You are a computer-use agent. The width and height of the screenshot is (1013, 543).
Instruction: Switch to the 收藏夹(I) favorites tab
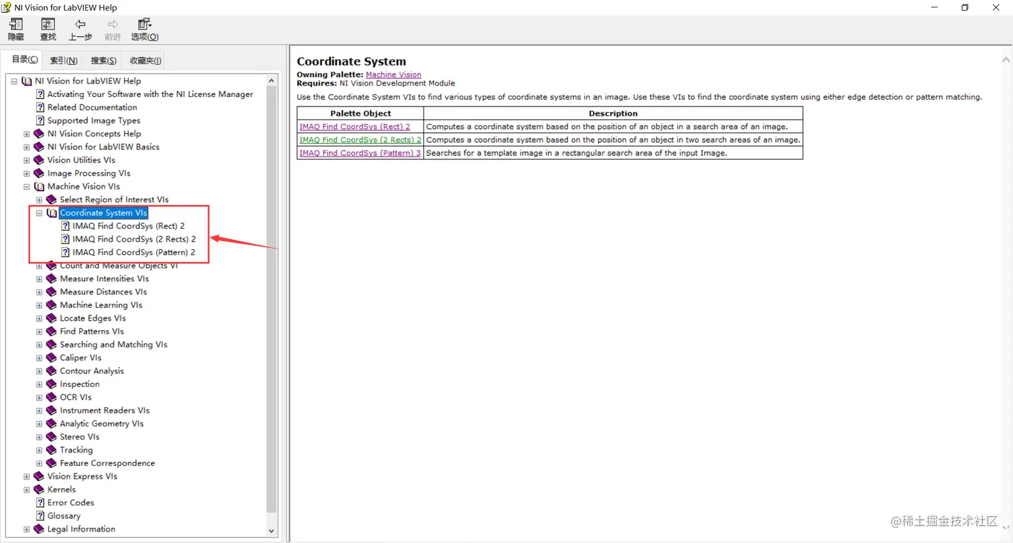click(x=145, y=60)
